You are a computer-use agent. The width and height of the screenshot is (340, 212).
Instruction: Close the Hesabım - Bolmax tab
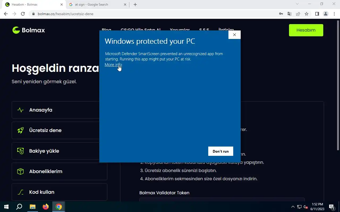point(62,5)
